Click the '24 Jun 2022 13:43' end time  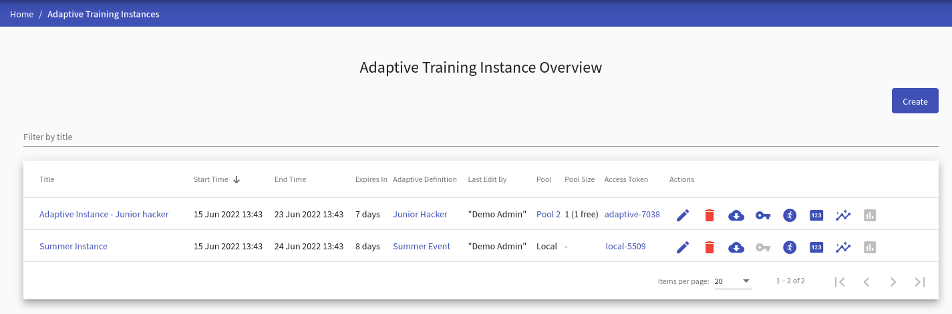pos(309,247)
